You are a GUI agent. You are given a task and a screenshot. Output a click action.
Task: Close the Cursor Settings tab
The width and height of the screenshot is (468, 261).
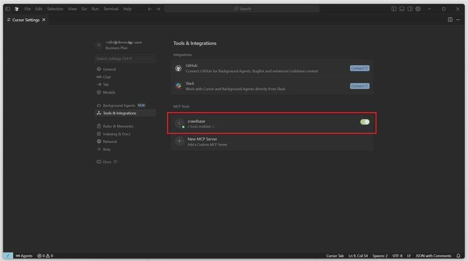44,20
